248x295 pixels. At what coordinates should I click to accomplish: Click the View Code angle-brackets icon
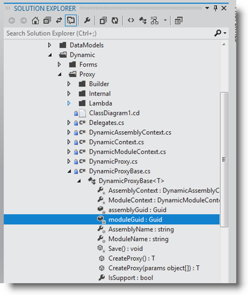(131, 20)
